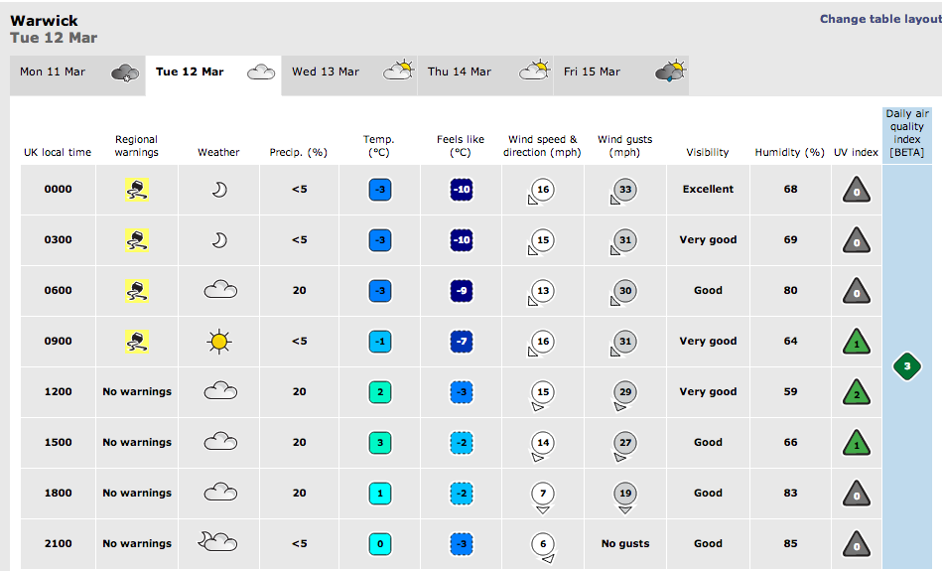This screenshot has width=942, height=571.
Task: Click the wind speed 6 icon at 2100
Action: tap(544, 547)
